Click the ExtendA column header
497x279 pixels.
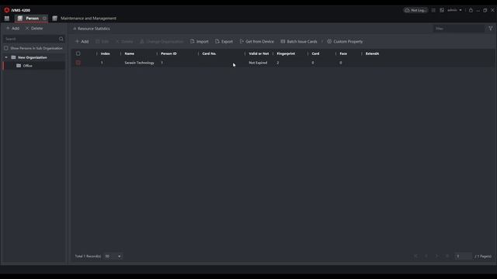coord(372,53)
